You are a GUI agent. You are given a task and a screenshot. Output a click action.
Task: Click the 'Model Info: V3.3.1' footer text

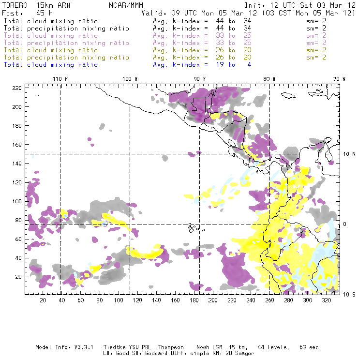64,347
